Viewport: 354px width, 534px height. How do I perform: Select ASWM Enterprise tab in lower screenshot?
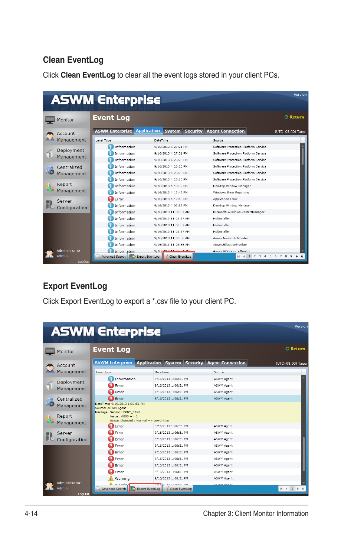click(x=113, y=362)
